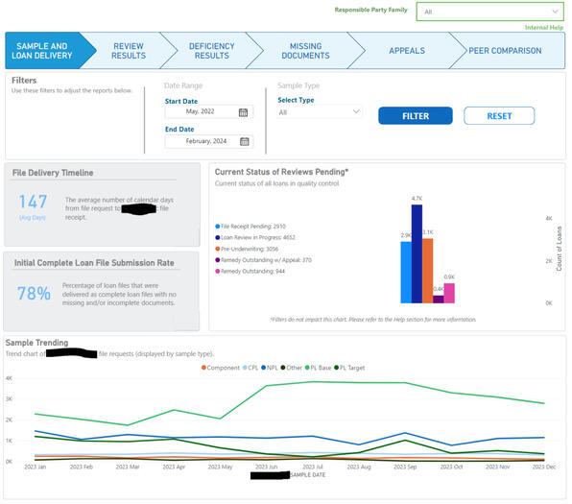Click the pink 0.9K bar
This screenshot has width=572, height=504.
(x=449, y=293)
